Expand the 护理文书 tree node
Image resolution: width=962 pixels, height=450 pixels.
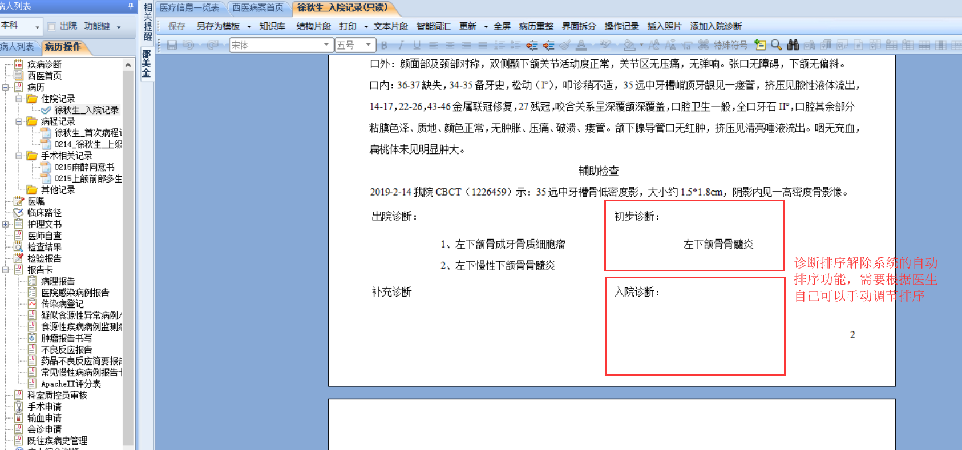[5, 224]
